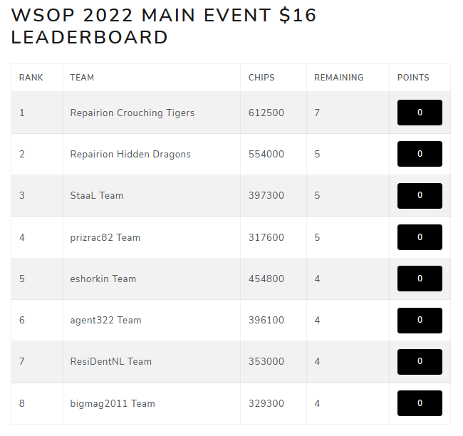The image size is (463, 436).
Task: Click points button for Repairion Crouching Tigers
Action: click(x=420, y=113)
